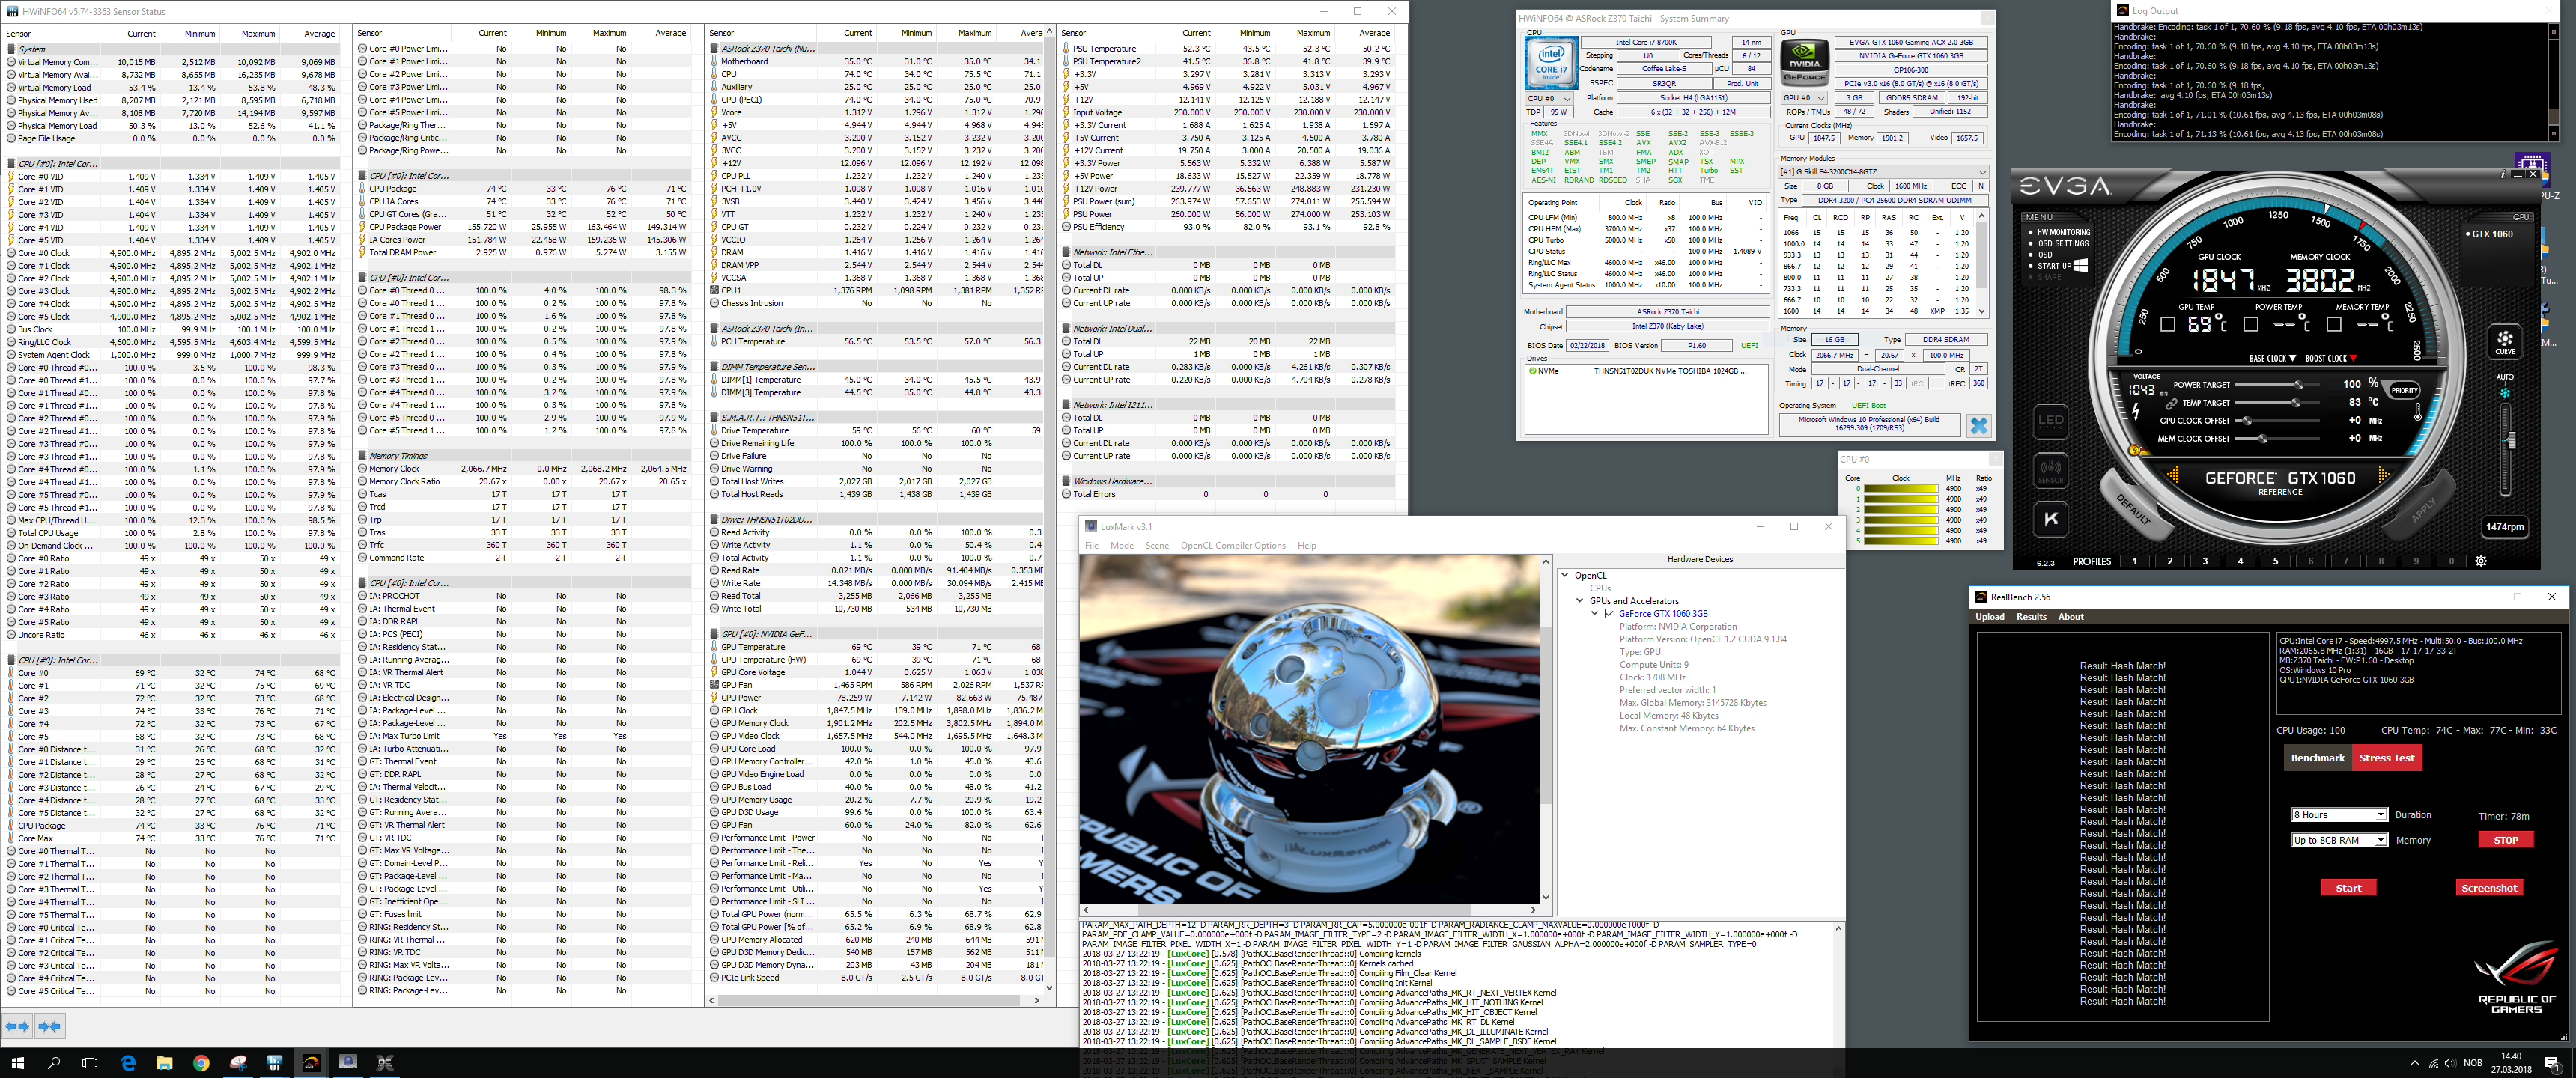The width and height of the screenshot is (2576, 1078).
Task: Open EVGA Precision settings gear
Action: point(2480,561)
